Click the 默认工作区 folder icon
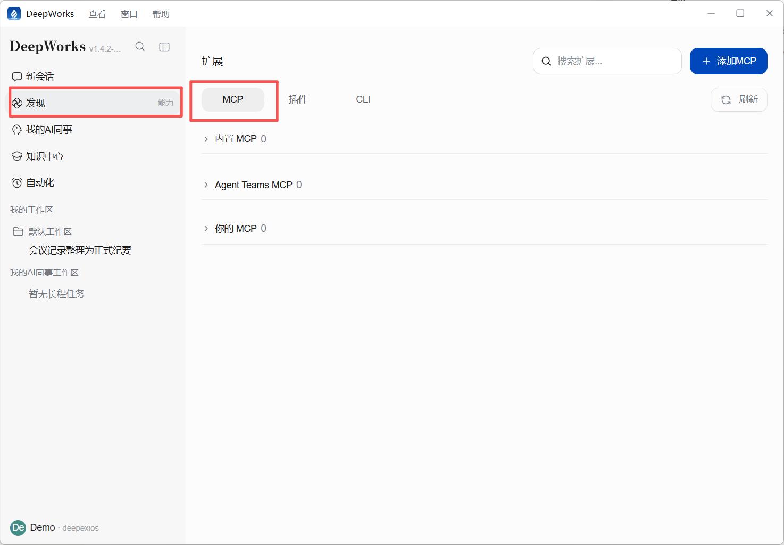The image size is (784, 545). tap(18, 231)
